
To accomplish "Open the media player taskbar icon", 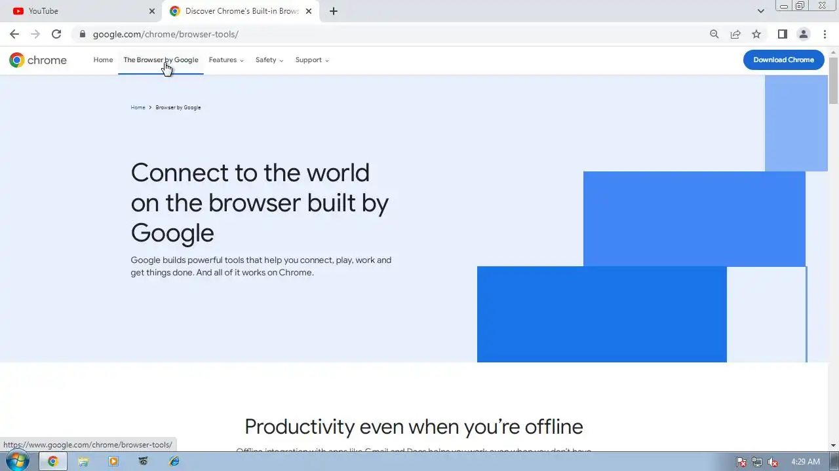I will 113,461.
